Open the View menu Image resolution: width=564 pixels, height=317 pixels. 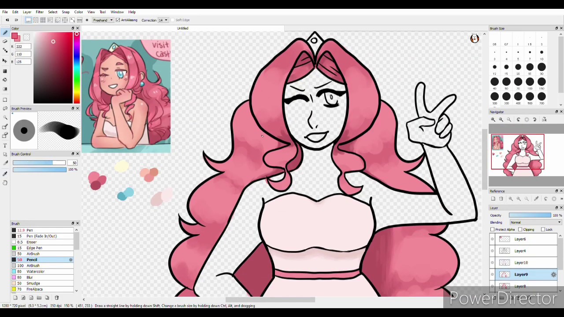click(91, 12)
